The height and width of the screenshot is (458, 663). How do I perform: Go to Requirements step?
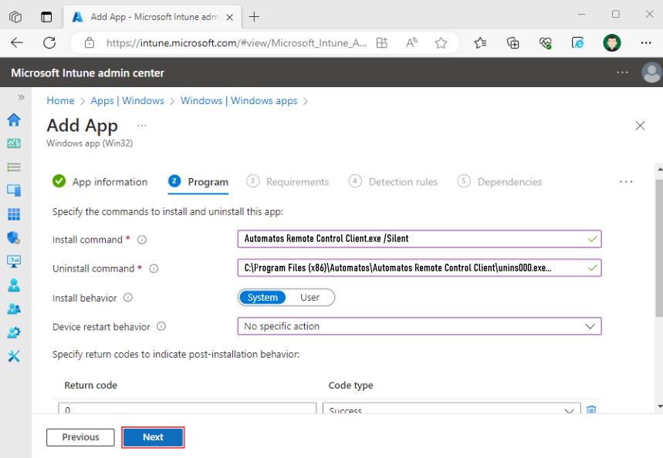[x=288, y=182]
